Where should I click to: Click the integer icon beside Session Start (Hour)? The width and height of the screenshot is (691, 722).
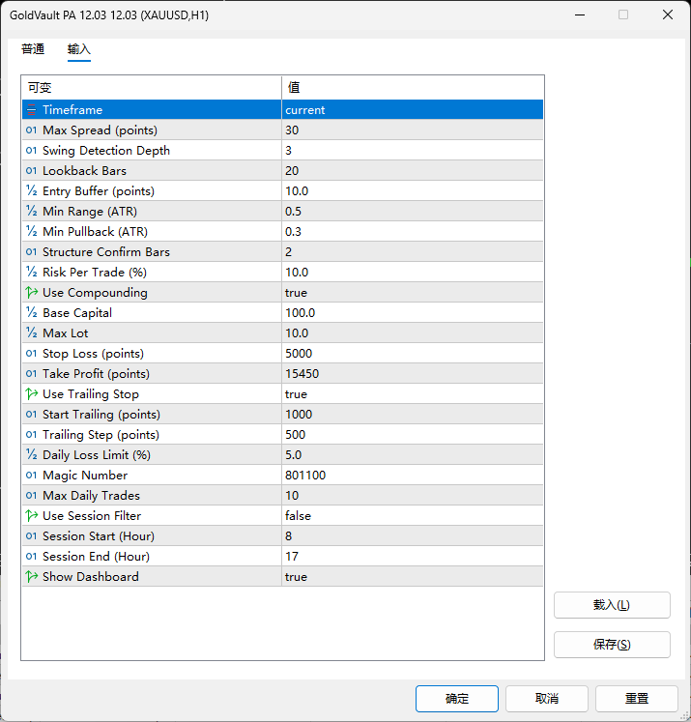(x=31, y=536)
